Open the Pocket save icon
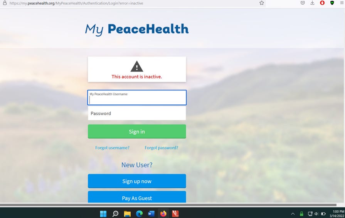The height and width of the screenshot is (218, 345). [303, 3]
